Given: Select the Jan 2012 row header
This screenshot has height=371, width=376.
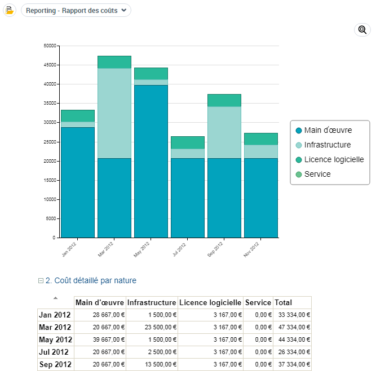Looking at the screenshot, I should pyautogui.click(x=55, y=315).
